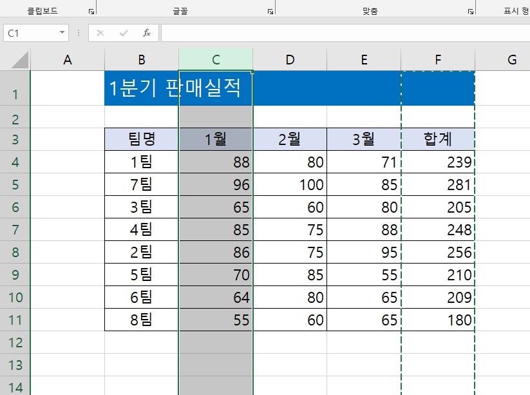Screen dimensions: 530x395
Task: Click the 2월 value 100 for 7팀
Action: point(290,185)
